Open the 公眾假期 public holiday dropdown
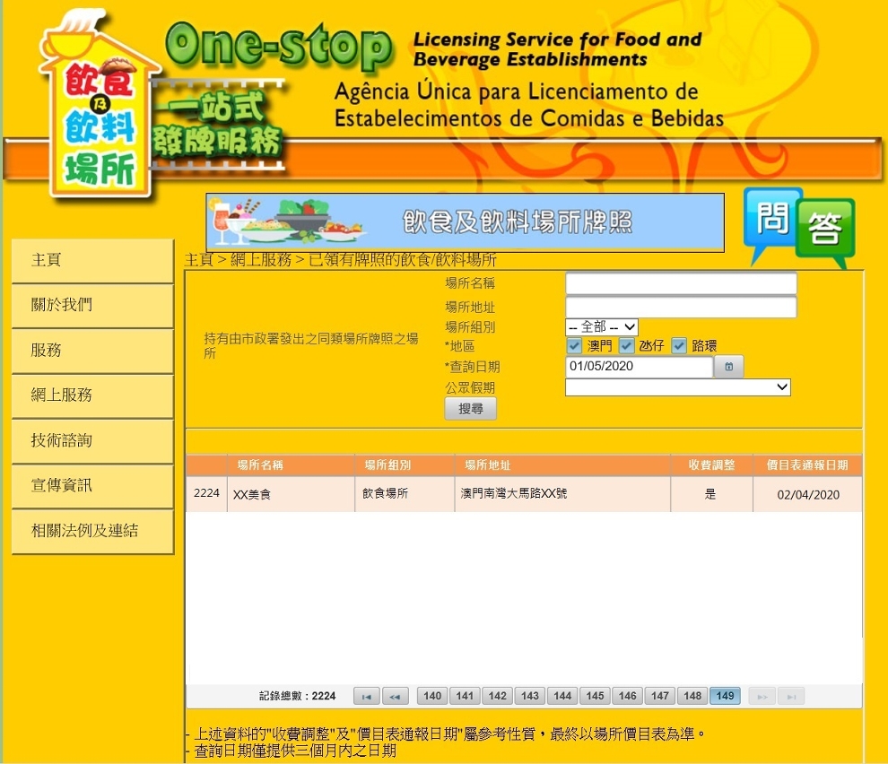Viewport: 888px width, 764px height. tap(677, 387)
